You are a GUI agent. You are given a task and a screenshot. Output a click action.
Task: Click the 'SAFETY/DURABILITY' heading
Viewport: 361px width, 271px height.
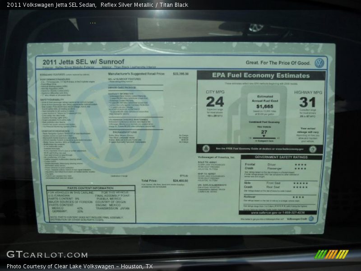(52, 100)
